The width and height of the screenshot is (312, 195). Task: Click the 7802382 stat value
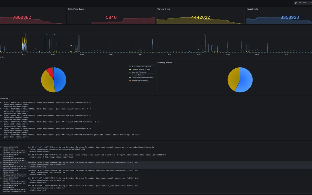pos(22,17)
